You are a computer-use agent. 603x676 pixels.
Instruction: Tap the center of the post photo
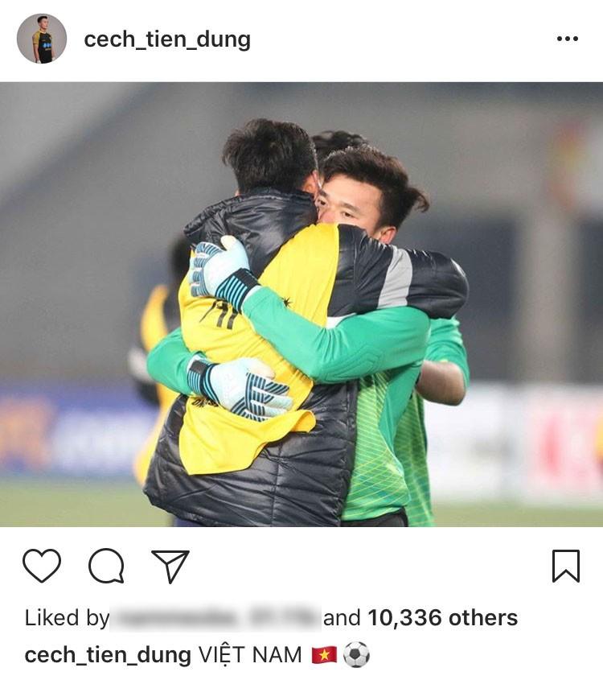[x=301, y=304]
